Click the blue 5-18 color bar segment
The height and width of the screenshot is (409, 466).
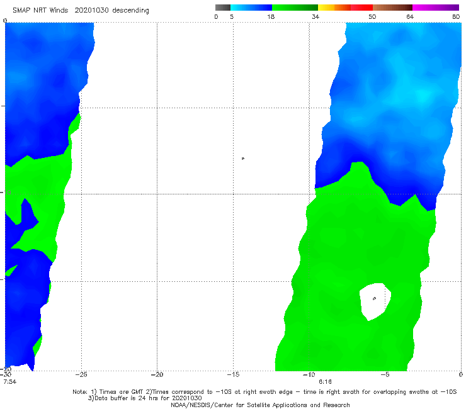pyautogui.click(x=251, y=8)
